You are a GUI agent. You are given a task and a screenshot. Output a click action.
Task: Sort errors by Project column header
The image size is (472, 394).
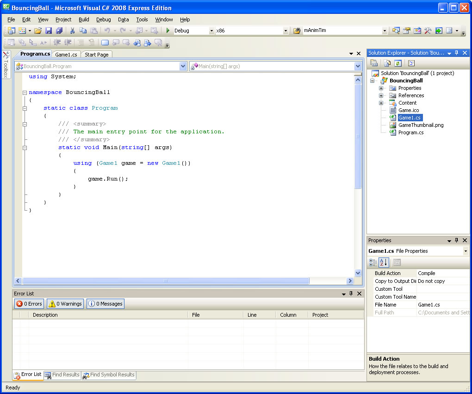tap(336, 315)
